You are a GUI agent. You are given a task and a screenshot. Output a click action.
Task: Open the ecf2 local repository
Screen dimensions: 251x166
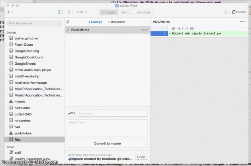18,153
